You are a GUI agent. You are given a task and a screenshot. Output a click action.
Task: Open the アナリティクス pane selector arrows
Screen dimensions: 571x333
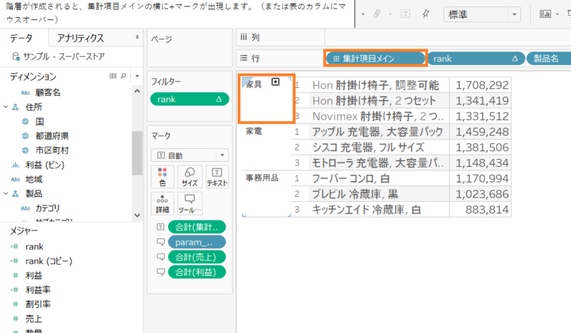point(137,37)
